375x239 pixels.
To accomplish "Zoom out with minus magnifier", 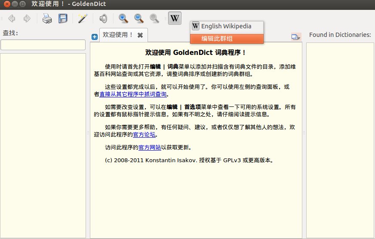I will click(139, 18).
